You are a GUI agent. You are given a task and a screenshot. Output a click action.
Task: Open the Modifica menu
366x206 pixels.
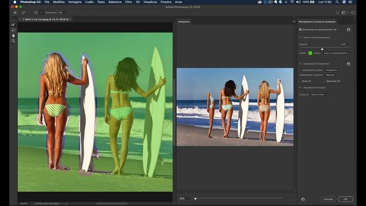coord(59,2)
